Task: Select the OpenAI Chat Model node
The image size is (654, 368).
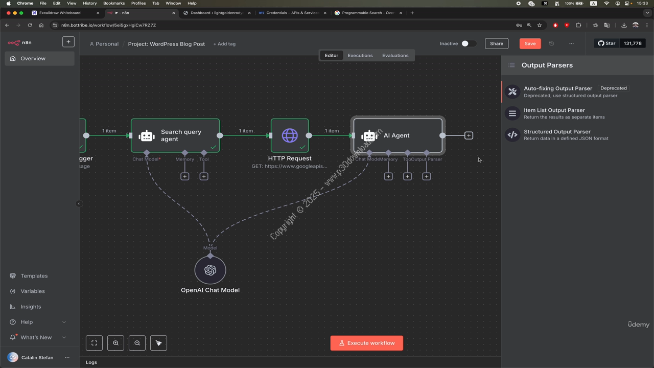Action: [x=210, y=270]
